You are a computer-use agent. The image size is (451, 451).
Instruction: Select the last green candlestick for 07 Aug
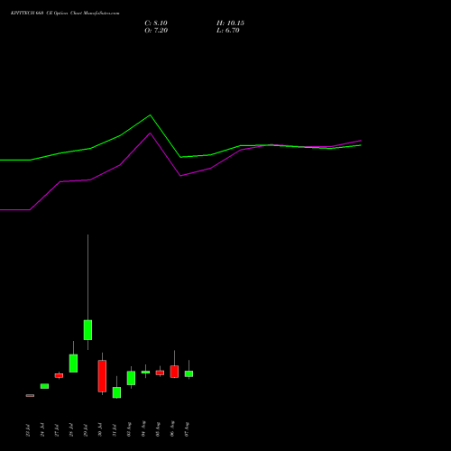(x=189, y=373)
